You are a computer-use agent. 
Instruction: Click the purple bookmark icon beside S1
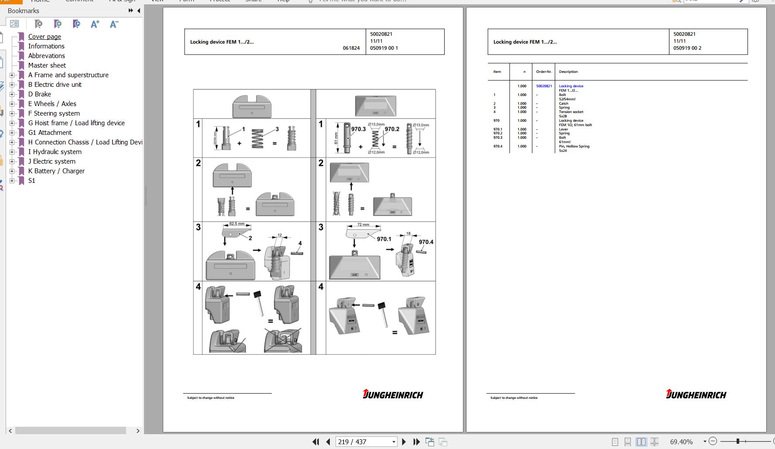point(21,181)
